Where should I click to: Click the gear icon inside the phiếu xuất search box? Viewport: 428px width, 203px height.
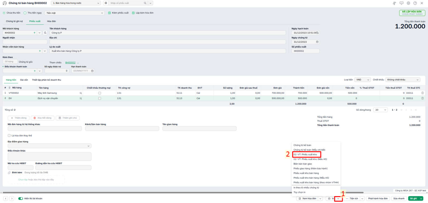click(106, 3)
